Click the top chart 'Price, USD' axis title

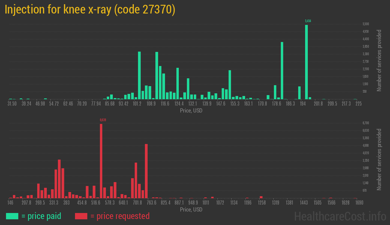click(x=191, y=111)
